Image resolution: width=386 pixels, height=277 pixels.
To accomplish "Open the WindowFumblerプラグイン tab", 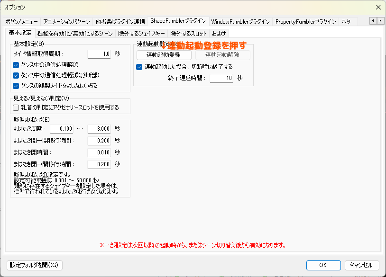I will (240, 22).
